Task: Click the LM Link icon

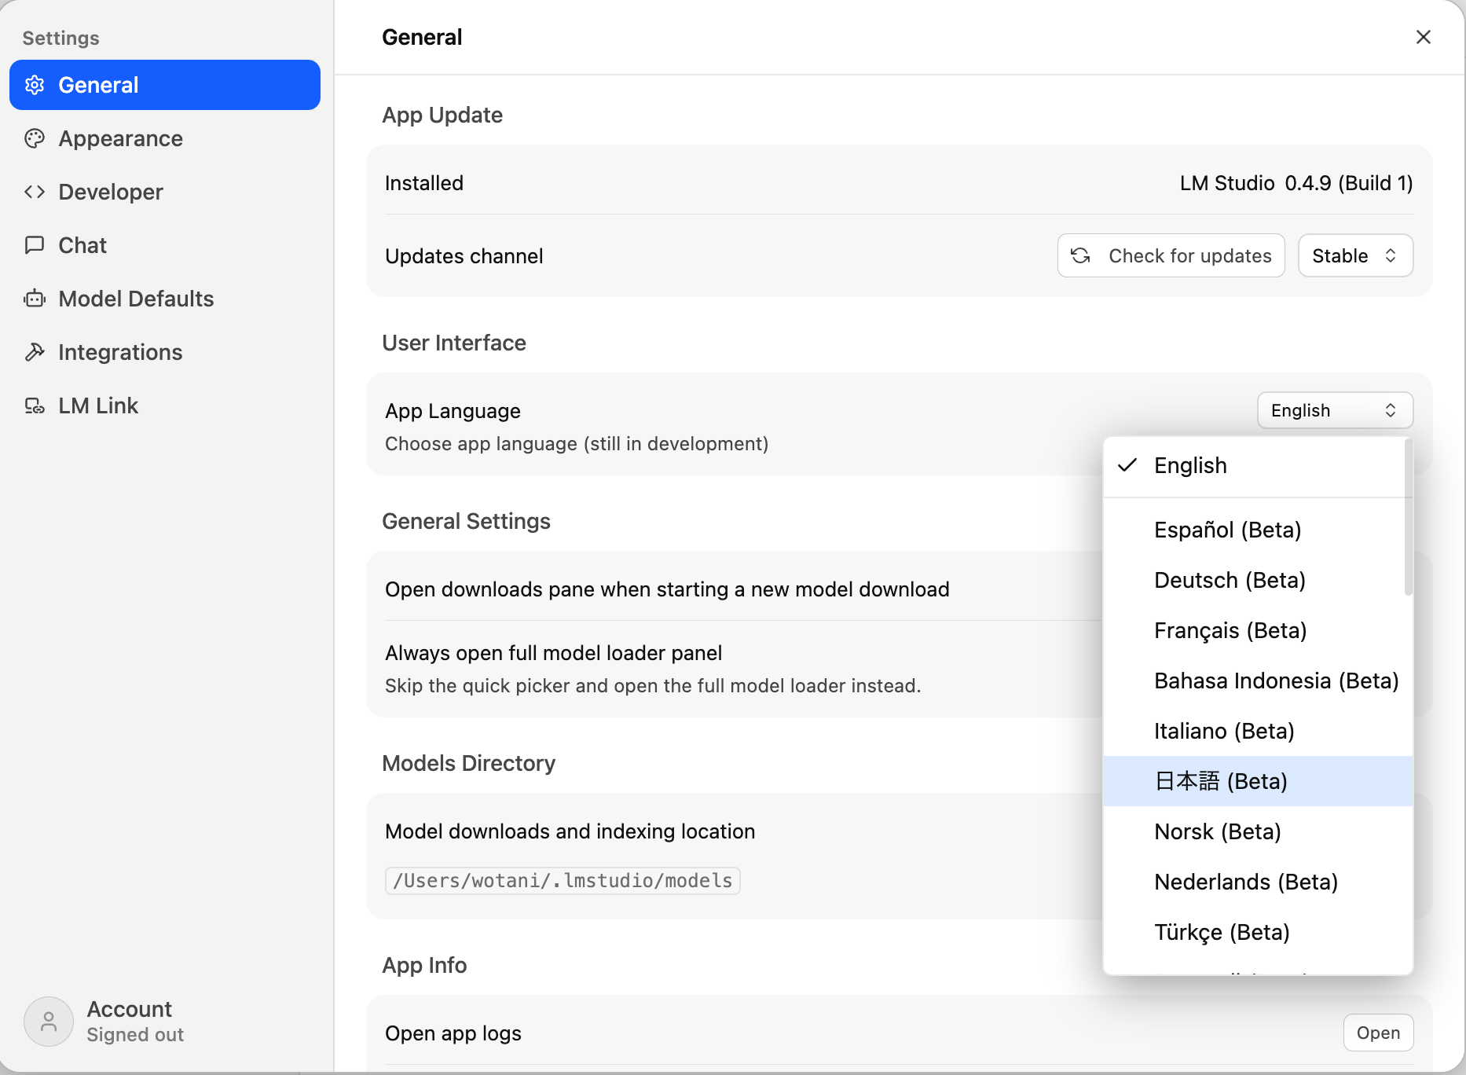Action: coord(35,405)
